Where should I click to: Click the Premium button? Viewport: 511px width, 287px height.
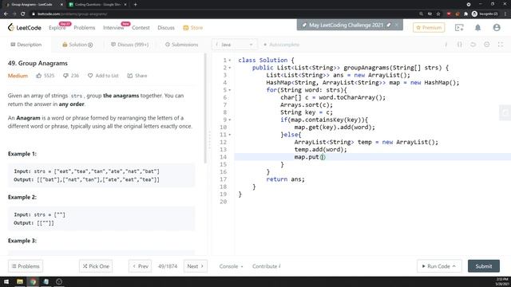pos(429,28)
